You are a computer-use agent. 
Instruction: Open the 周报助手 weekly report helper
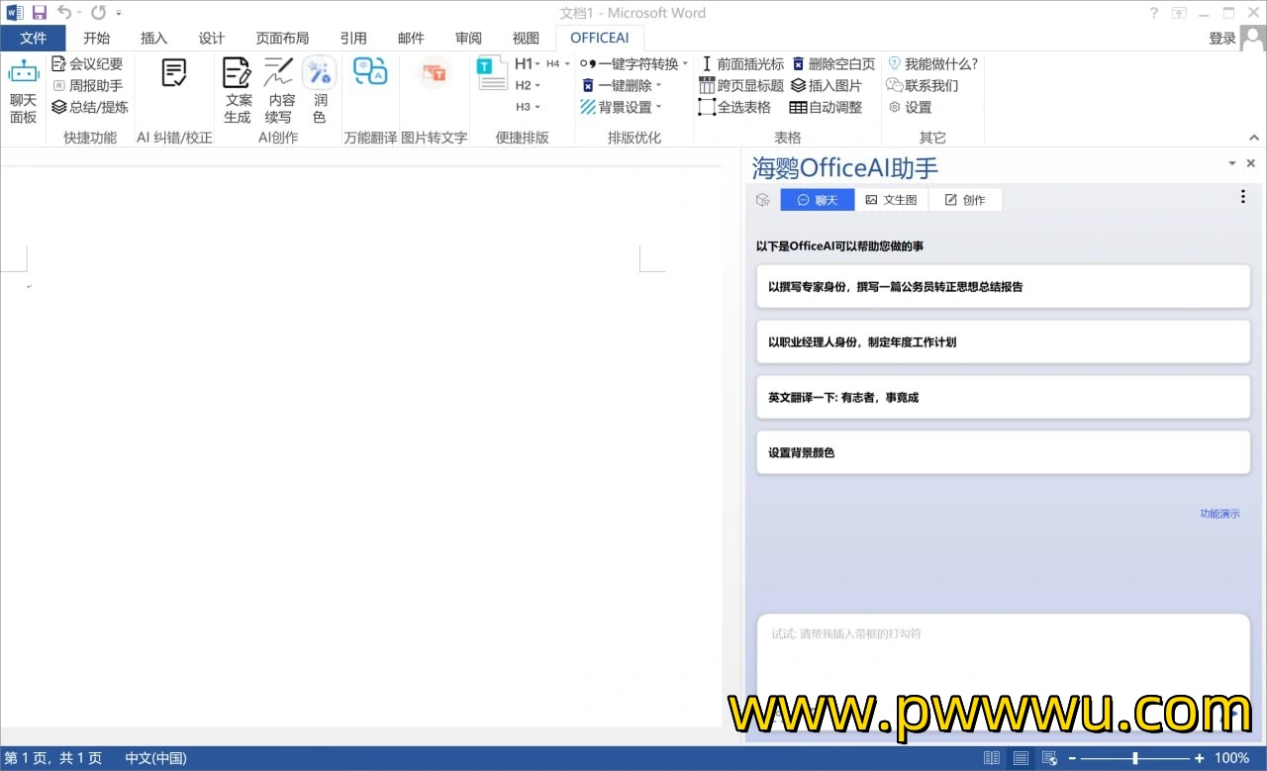pyautogui.click(x=87, y=85)
